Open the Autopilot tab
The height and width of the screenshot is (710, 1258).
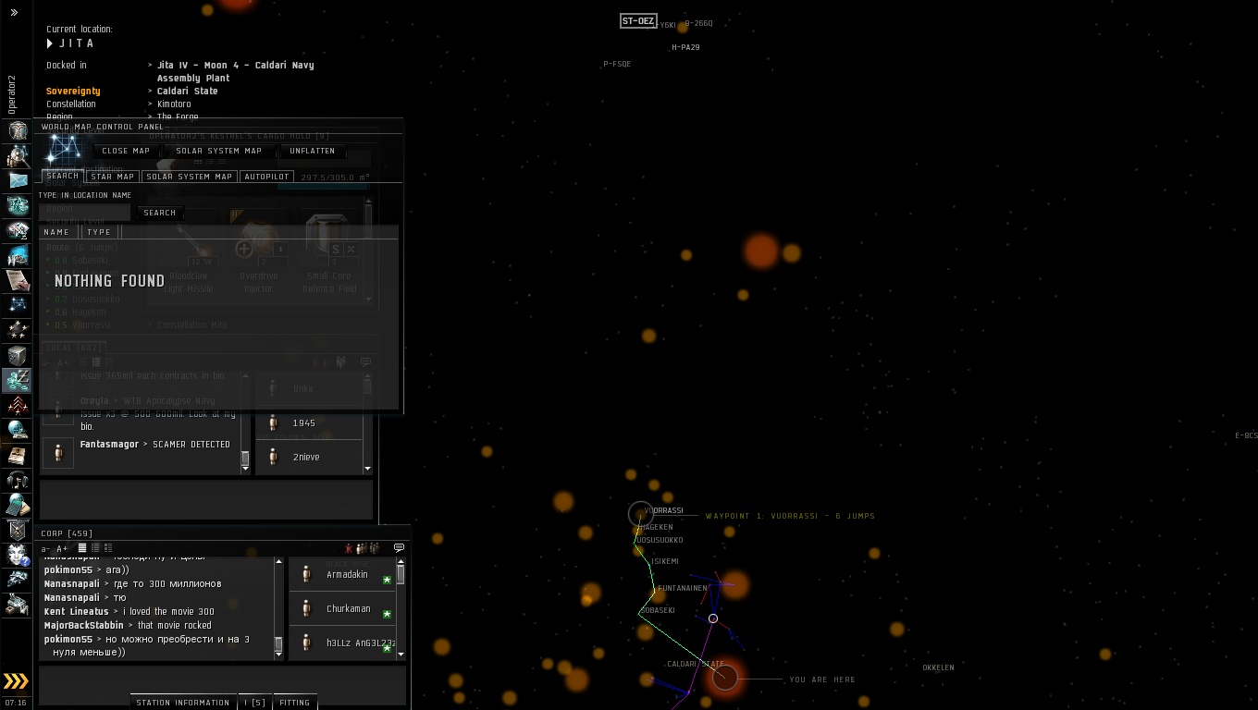click(x=266, y=177)
